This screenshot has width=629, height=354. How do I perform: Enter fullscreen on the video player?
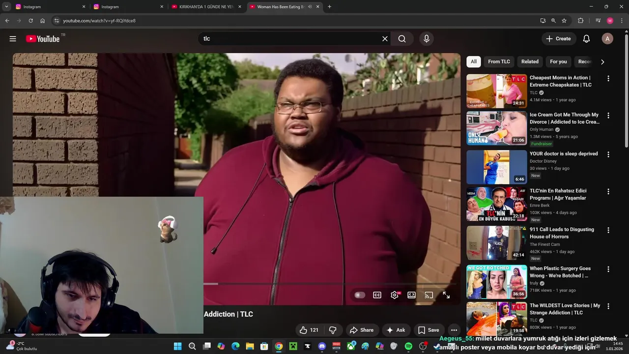446,295
